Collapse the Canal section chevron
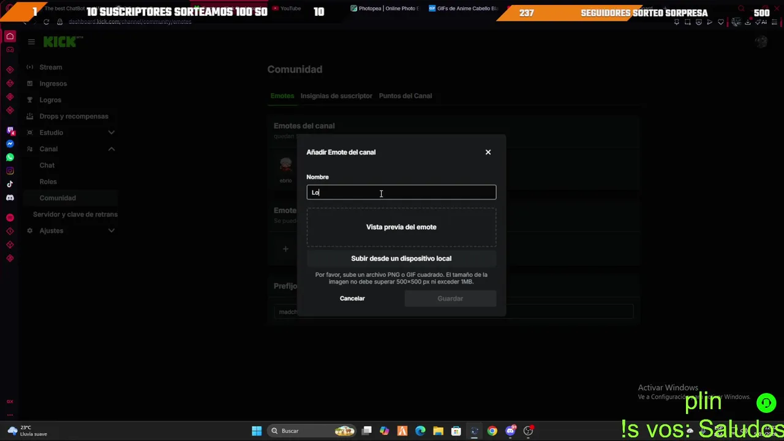Screen dimensions: 784x441 (111, 149)
